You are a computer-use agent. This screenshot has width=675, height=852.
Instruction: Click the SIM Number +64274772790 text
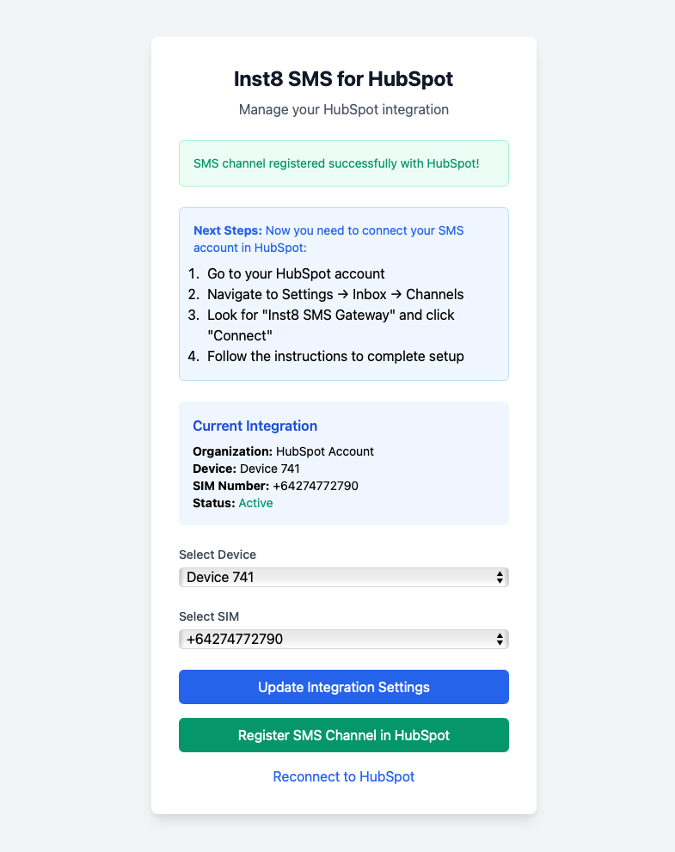(x=275, y=486)
